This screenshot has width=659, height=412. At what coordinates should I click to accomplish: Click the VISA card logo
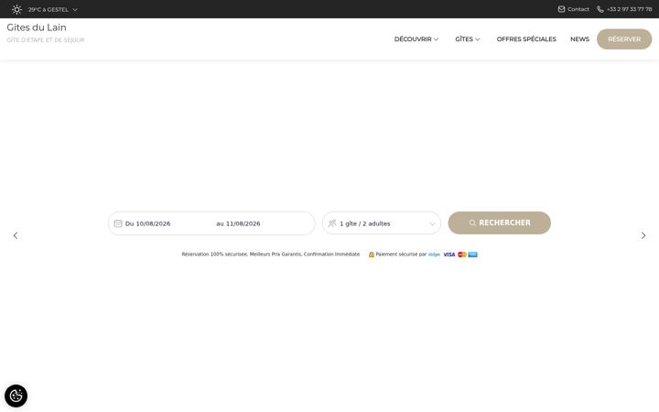[x=448, y=255]
